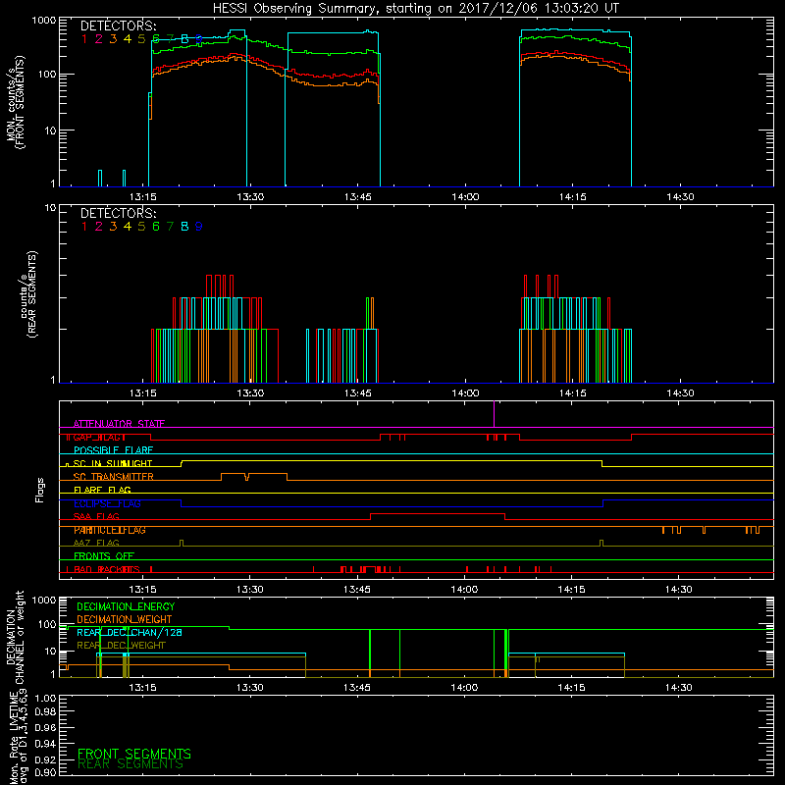Select cyan detector number 8 in the rear segments legend
Image resolution: width=785 pixels, height=785 pixels.
tap(184, 227)
